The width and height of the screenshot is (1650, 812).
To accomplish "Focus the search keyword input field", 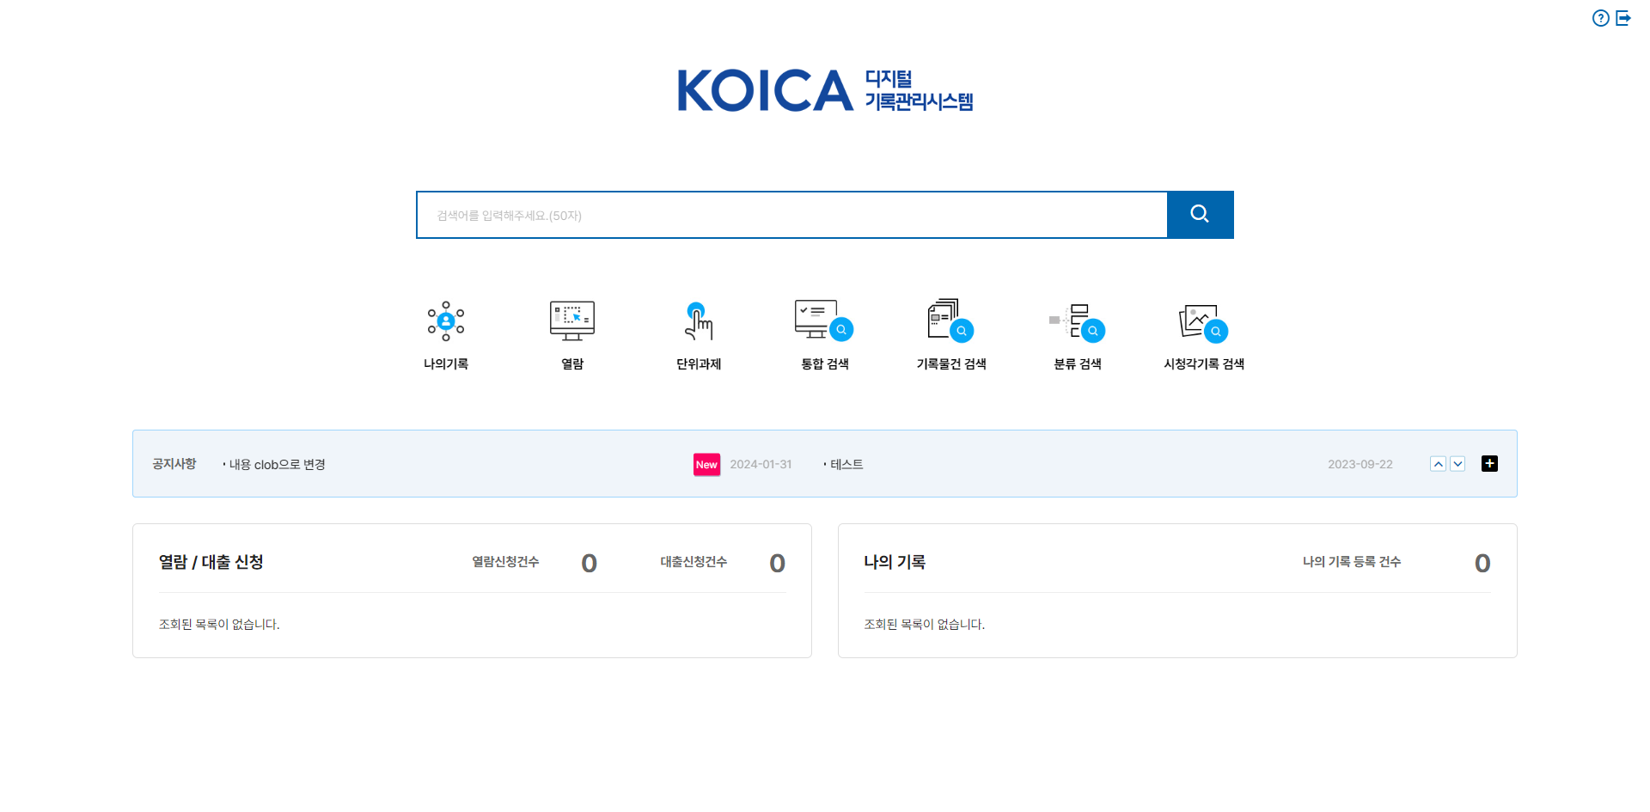I will (791, 215).
